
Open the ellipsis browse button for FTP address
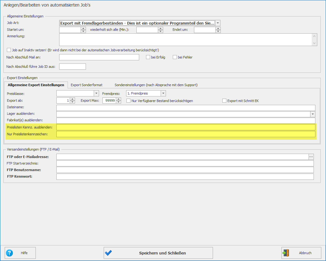311,157
